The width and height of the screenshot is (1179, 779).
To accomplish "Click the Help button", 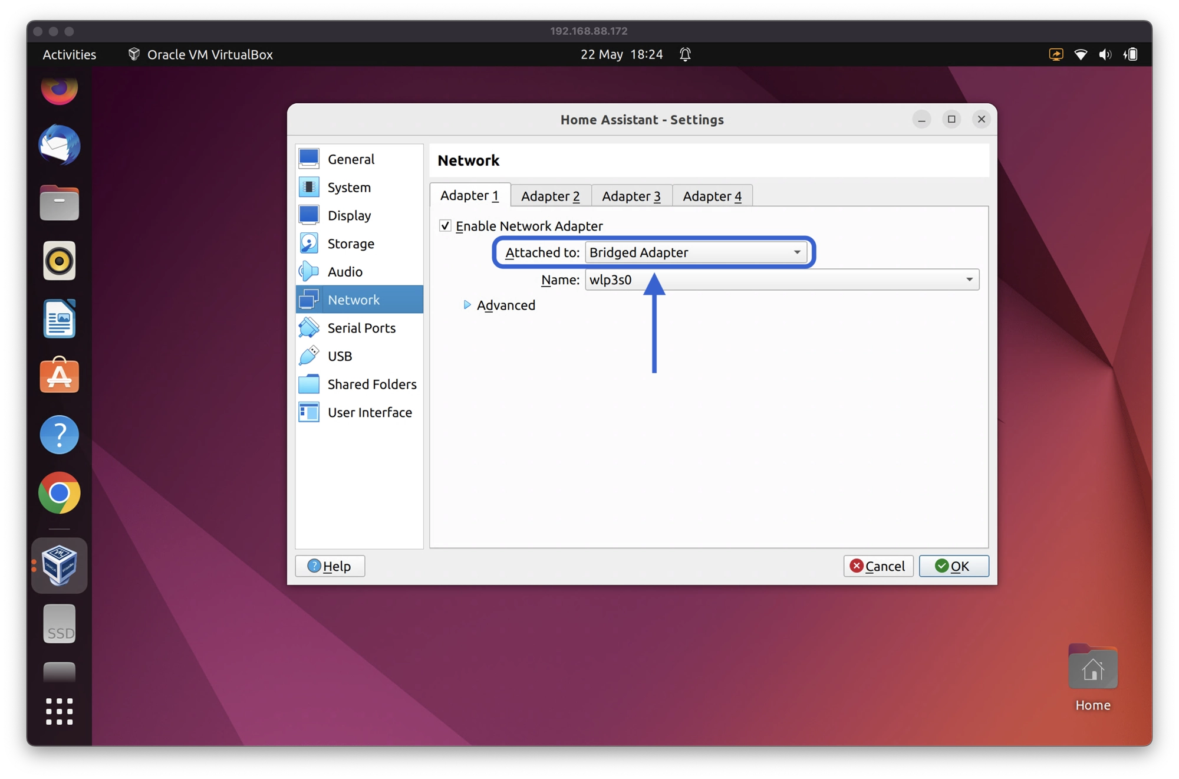I will click(330, 566).
